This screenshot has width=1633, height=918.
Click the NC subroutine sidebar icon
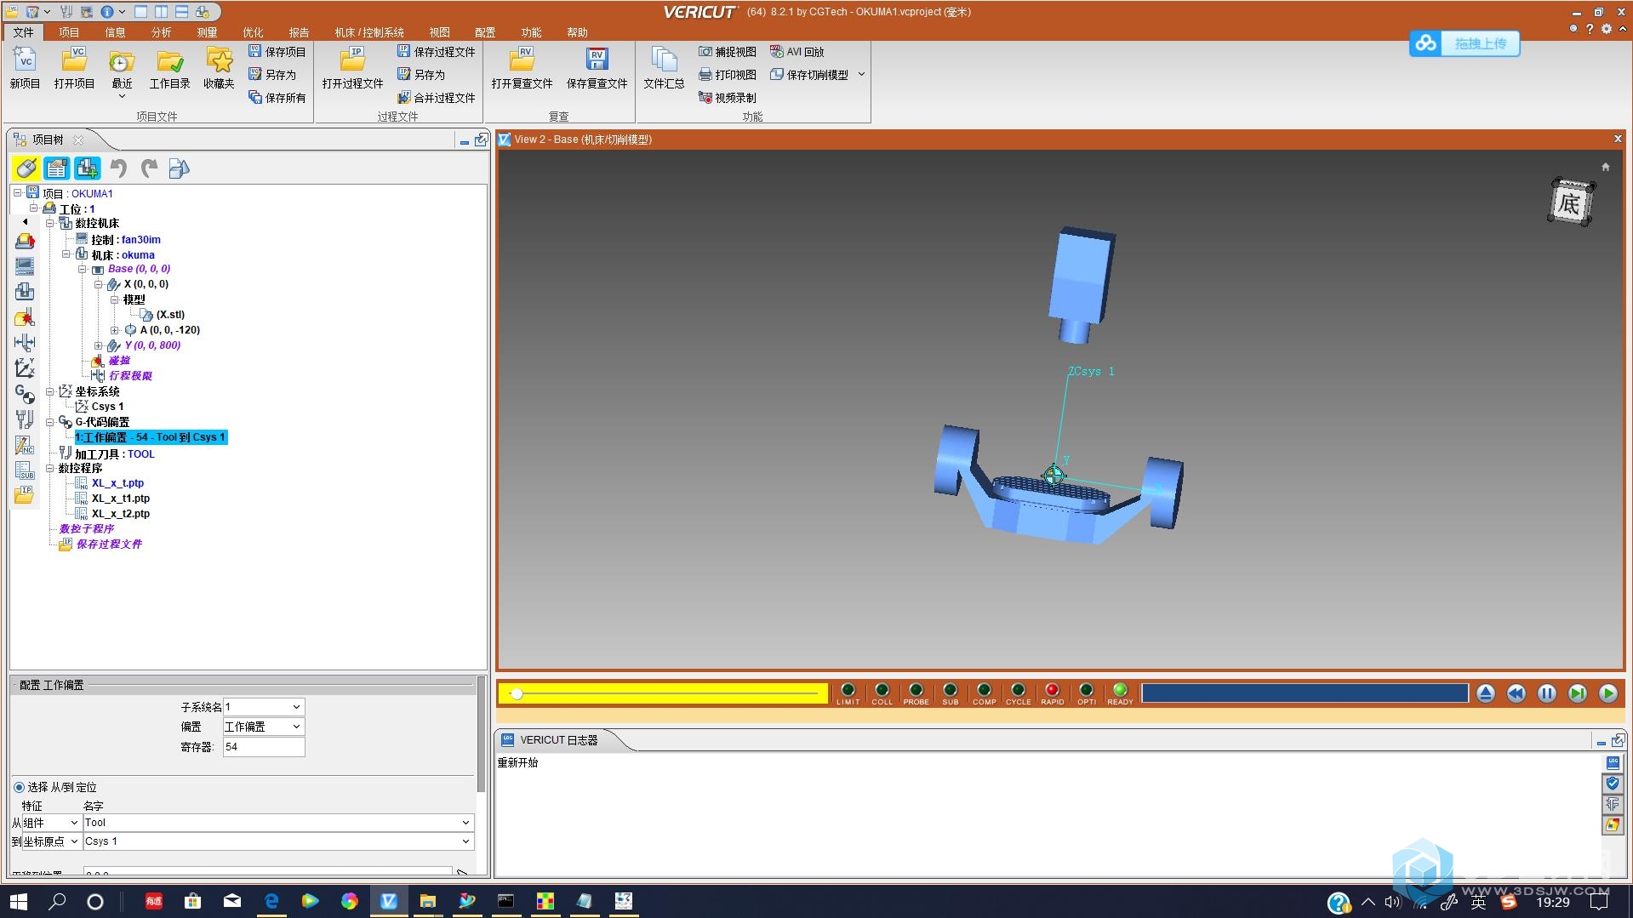click(x=25, y=470)
